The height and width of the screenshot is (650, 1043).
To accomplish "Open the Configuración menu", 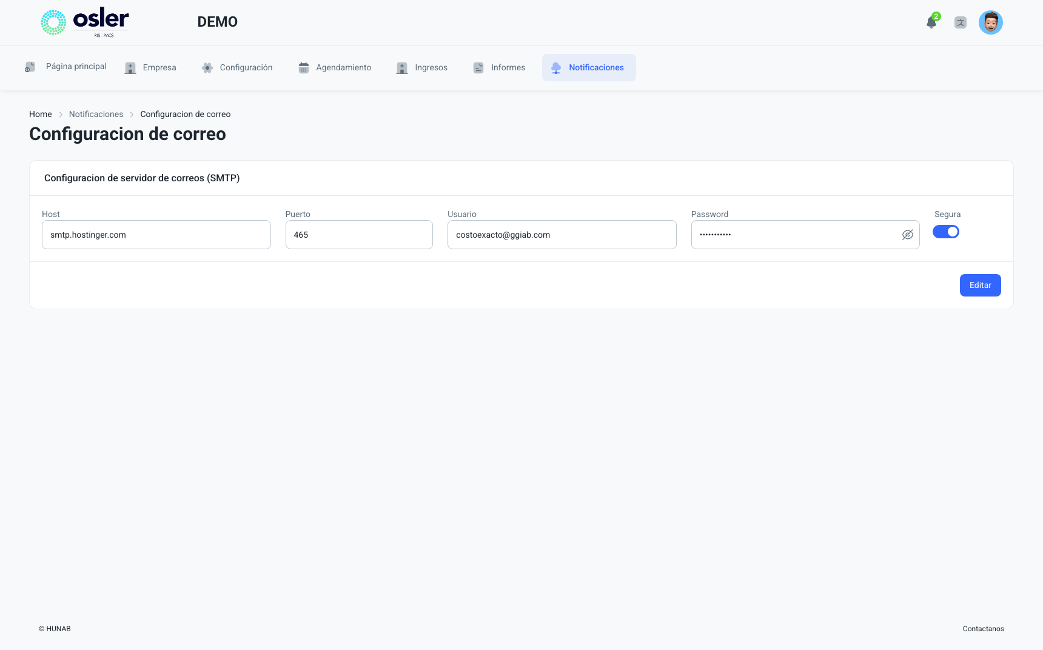I will [237, 67].
